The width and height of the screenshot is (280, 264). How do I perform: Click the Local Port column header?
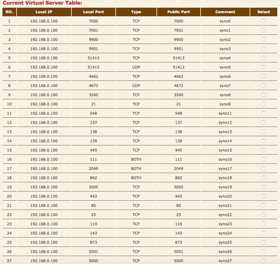[x=94, y=12]
